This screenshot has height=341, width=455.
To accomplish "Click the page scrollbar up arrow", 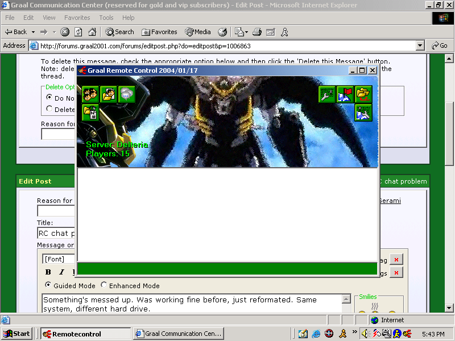I will pos(449,59).
